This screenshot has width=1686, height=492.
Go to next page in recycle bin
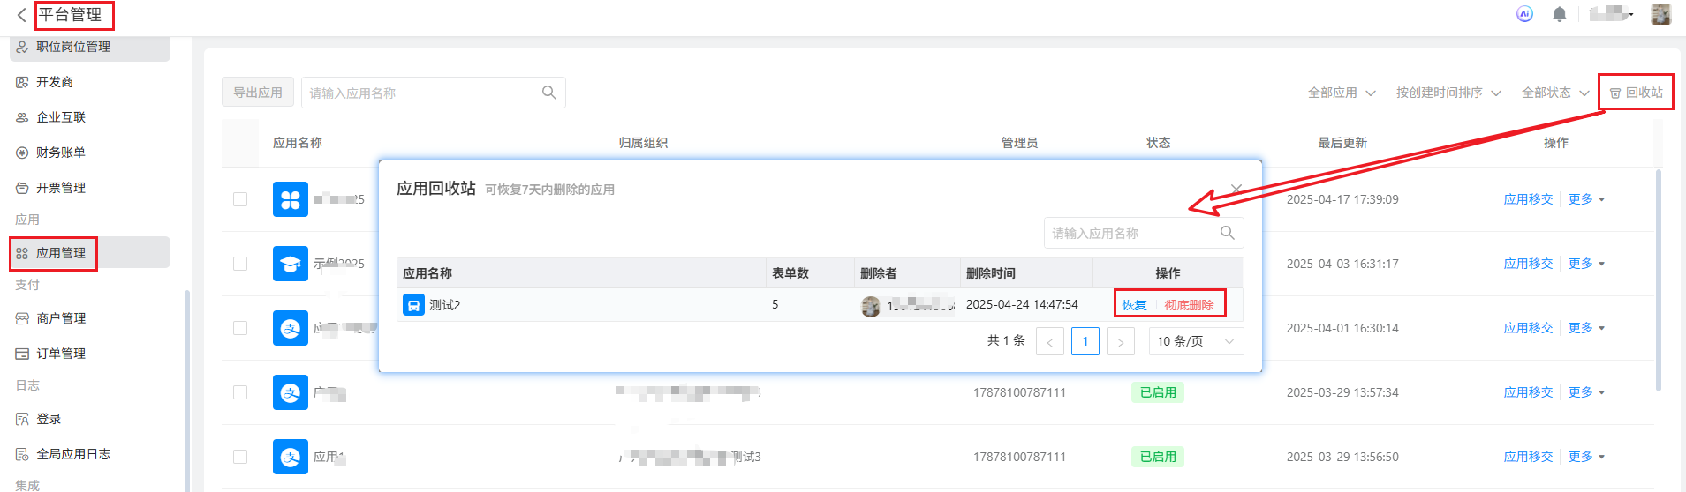1120,342
